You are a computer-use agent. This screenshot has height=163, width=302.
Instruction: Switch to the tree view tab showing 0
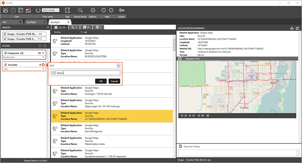pyautogui.click(x=74, y=27)
